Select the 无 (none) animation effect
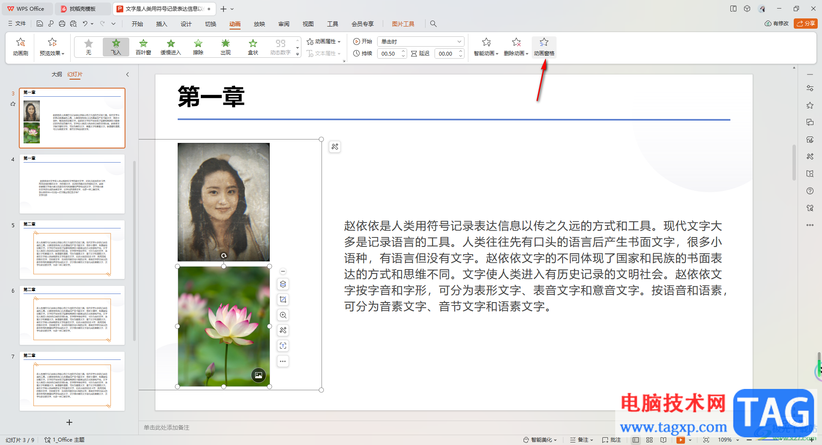 click(x=89, y=47)
